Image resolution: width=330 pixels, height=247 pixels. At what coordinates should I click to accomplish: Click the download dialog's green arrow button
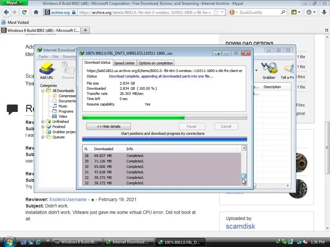click(x=217, y=53)
